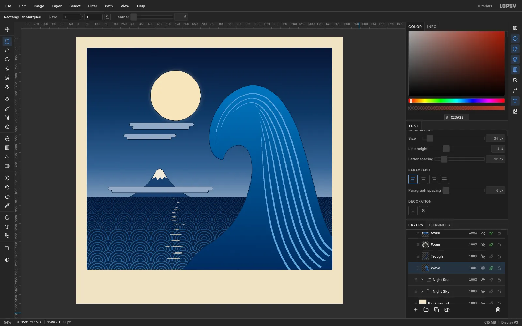The width and height of the screenshot is (522, 326).
Task: Create a new layer group folder
Action: (x=426, y=310)
